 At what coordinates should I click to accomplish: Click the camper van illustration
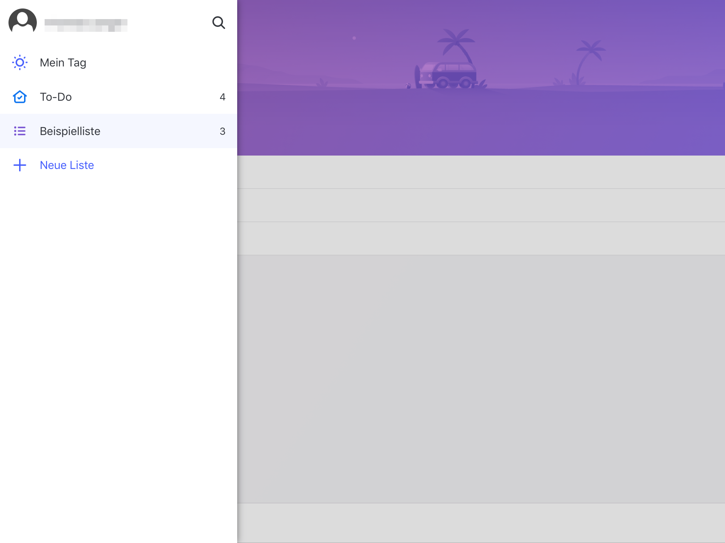(x=448, y=75)
